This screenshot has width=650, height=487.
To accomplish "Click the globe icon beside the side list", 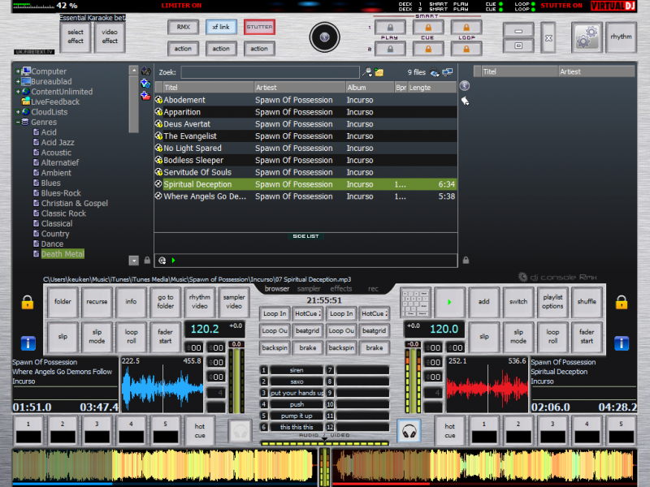I will click(465, 86).
